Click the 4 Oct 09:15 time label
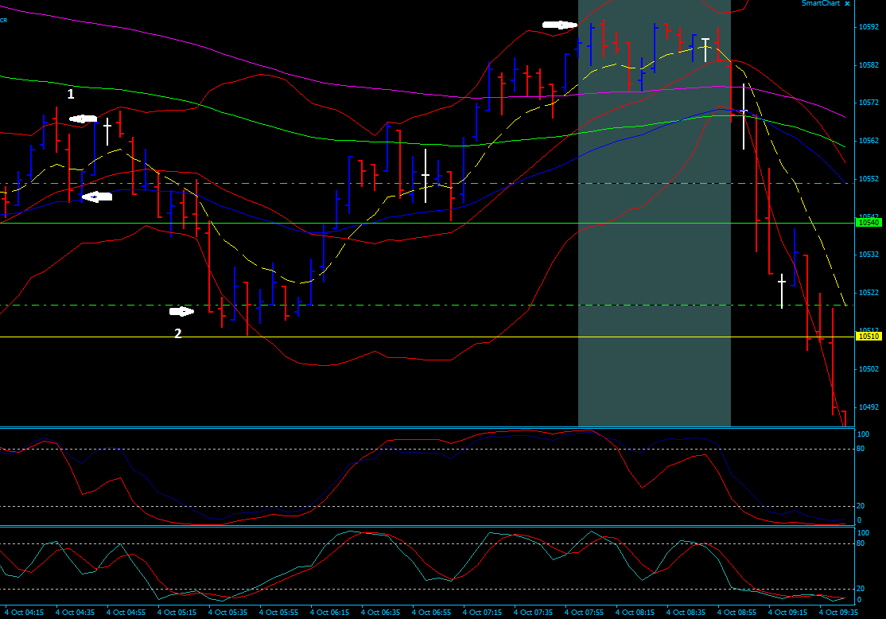 pyautogui.click(x=787, y=612)
